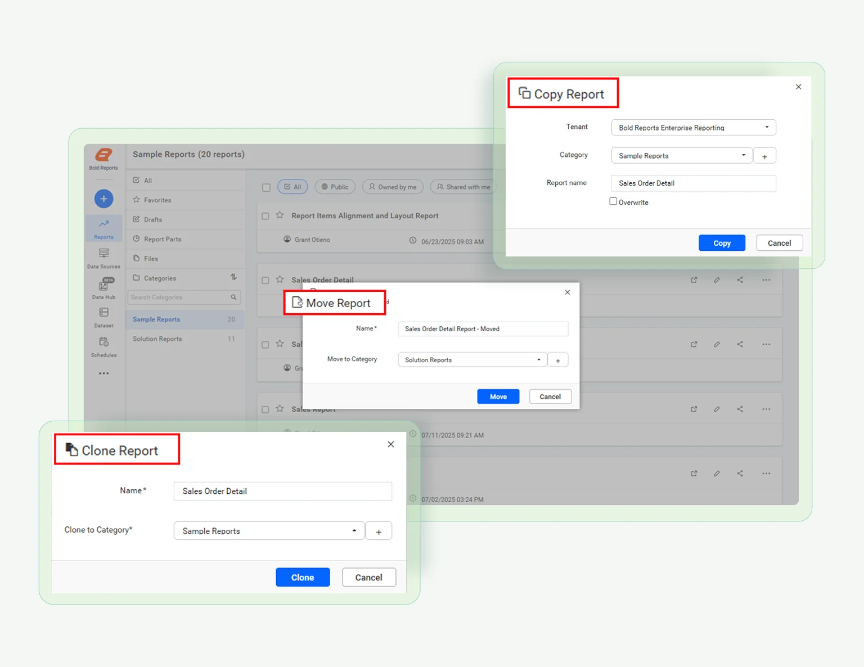Enable the Overwrite option in Copy Report
The width and height of the screenshot is (864, 667).
[613, 201]
